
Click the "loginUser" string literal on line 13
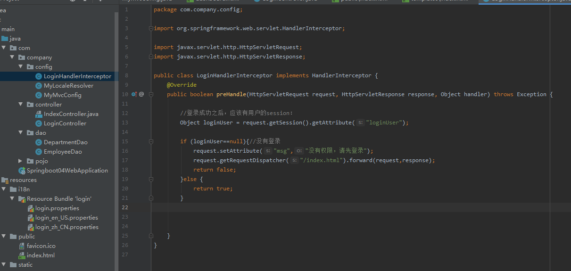click(383, 123)
